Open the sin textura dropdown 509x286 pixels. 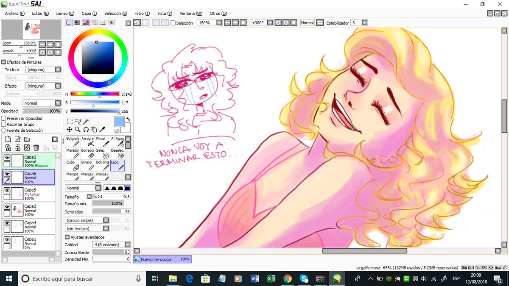[x=87, y=228]
